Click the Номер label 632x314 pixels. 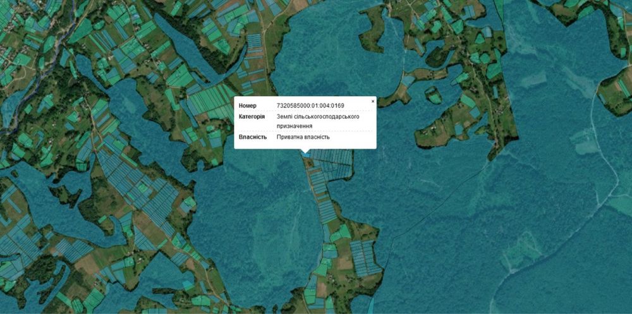(x=248, y=106)
